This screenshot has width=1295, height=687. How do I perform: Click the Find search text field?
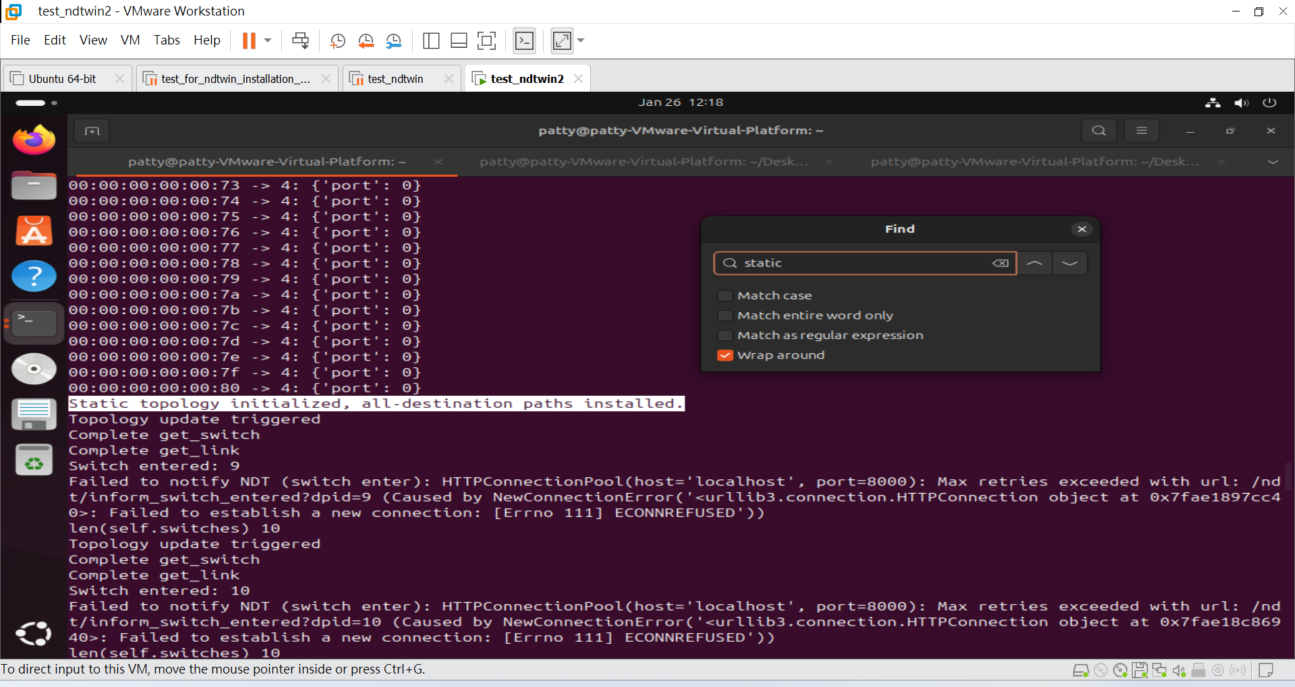(x=863, y=263)
